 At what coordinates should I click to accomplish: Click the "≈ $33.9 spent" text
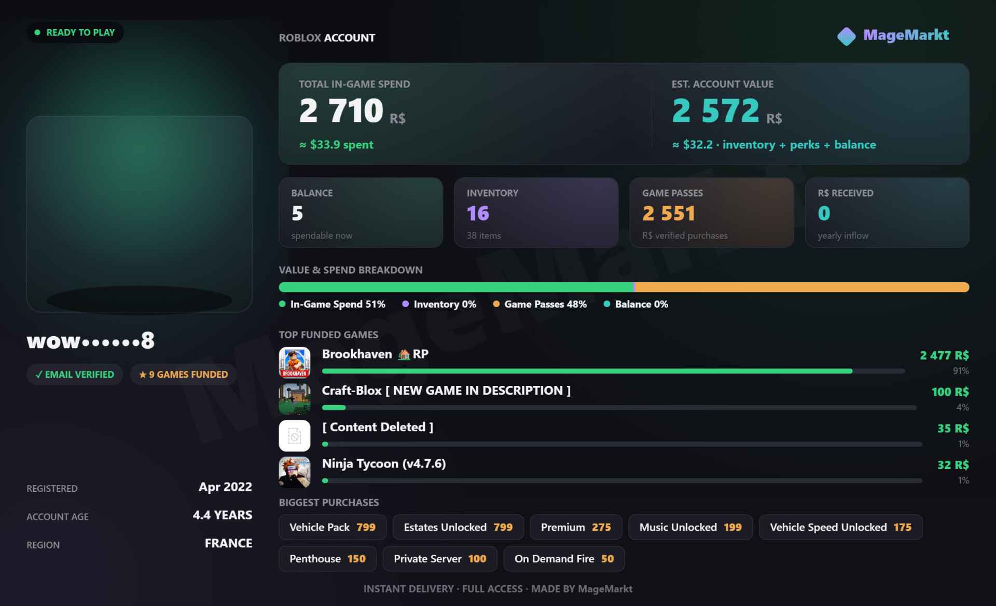point(336,145)
